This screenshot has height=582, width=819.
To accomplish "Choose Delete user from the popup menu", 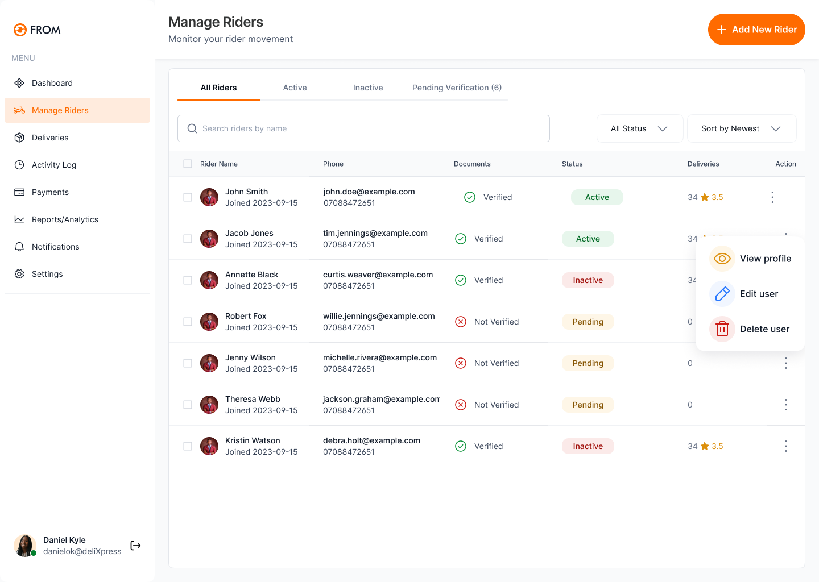I will click(764, 329).
